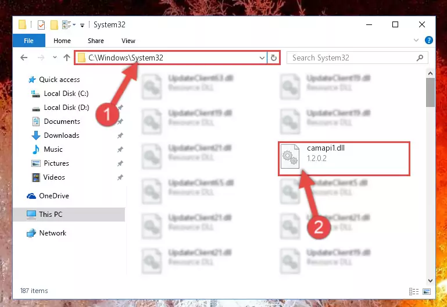
Task: Open the Help question mark icon
Action: tap(429, 40)
